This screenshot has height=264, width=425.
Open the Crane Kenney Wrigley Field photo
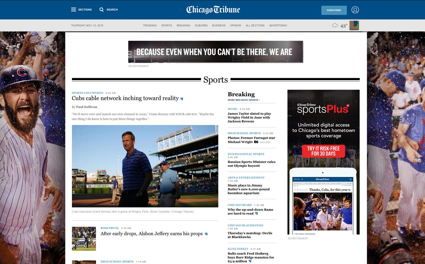tap(145, 166)
